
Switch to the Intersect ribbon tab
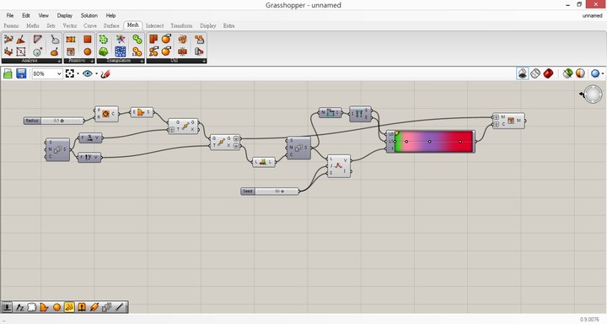tap(155, 25)
